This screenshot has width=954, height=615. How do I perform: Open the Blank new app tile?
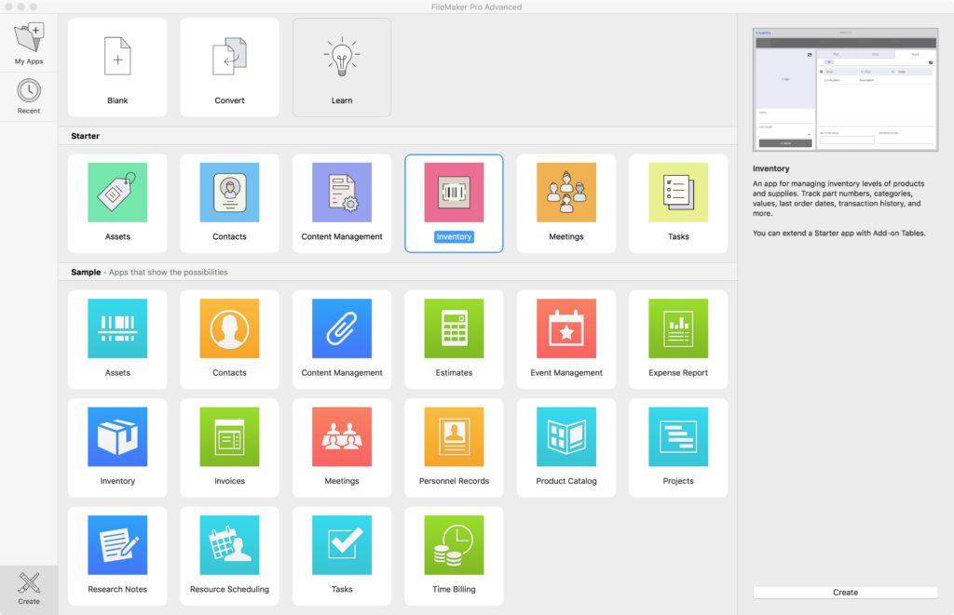point(117,67)
